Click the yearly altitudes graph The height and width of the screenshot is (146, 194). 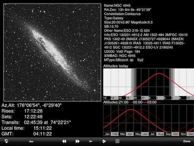click(149, 120)
